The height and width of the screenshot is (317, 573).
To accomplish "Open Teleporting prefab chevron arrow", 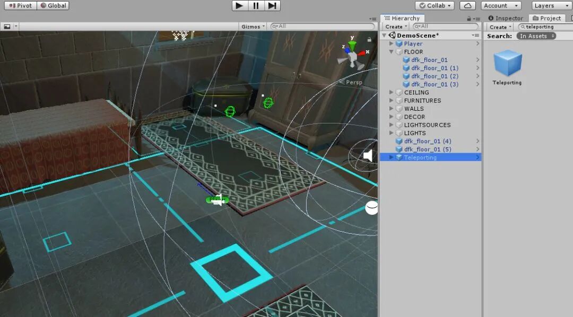I will tap(477, 157).
